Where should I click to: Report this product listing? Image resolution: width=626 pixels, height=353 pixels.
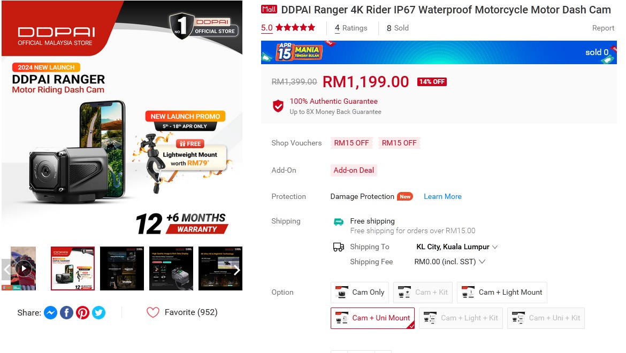click(x=603, y=28)
